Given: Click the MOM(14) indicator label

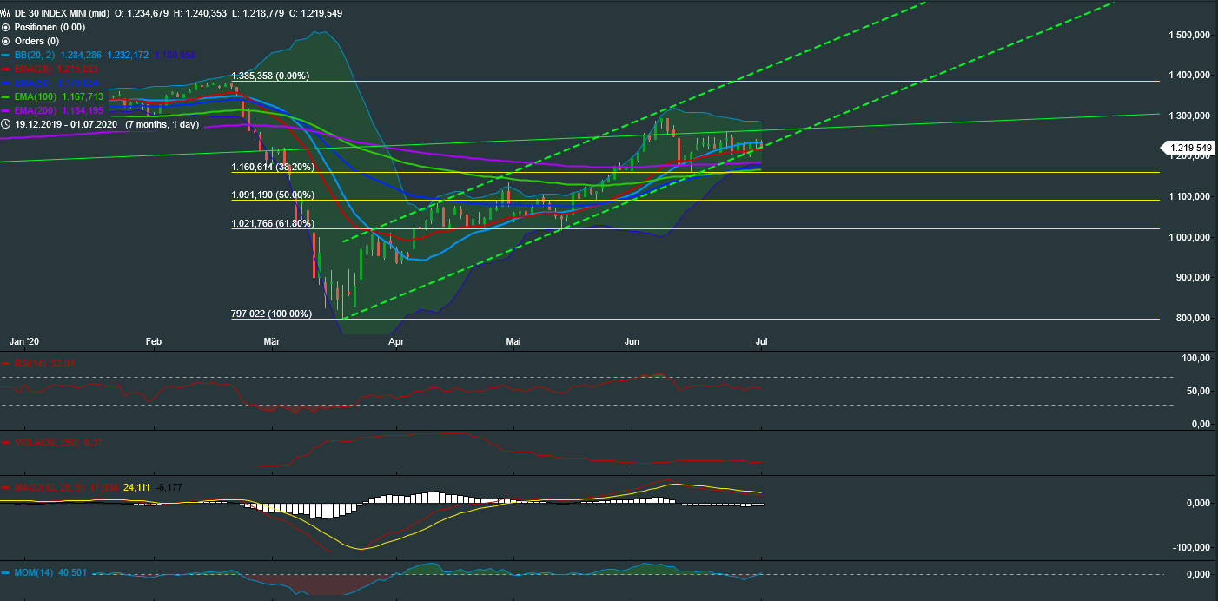Looking at the screenshot, I should point(34,573).
